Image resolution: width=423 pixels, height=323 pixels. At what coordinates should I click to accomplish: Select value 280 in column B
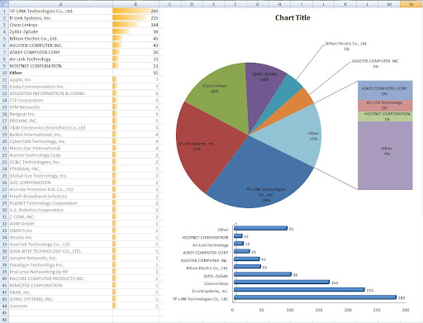point(135,11)
